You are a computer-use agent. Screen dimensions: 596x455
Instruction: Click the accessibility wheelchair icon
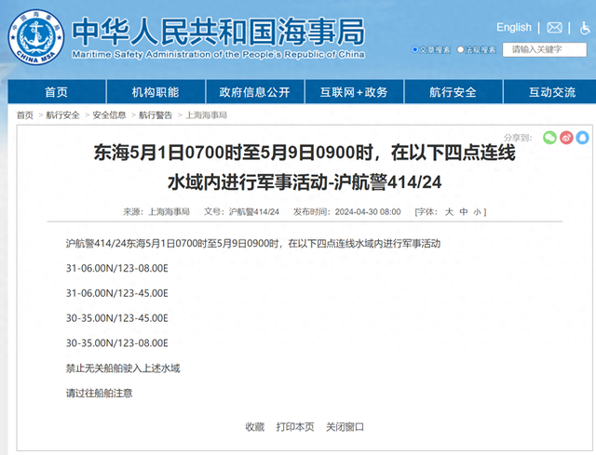click(585, 28)
